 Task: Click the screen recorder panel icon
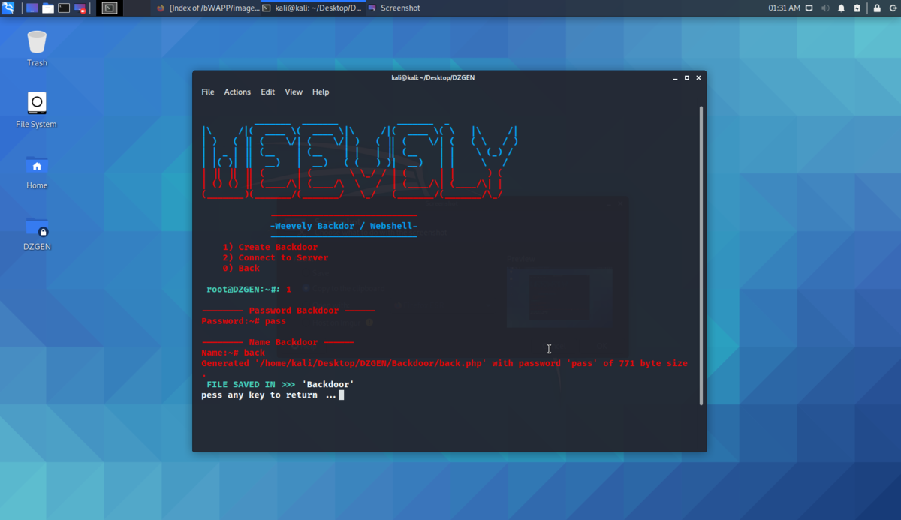pos(80,8)
